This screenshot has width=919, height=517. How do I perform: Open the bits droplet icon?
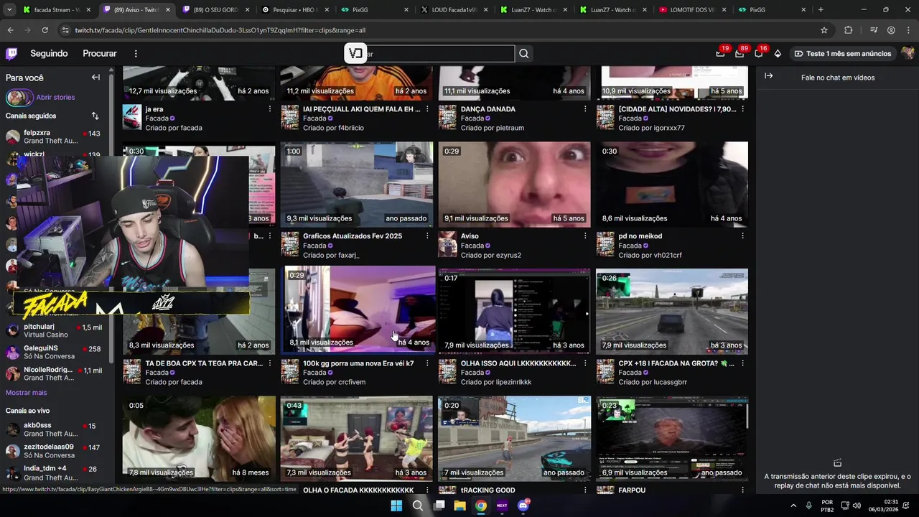(778, 54)
